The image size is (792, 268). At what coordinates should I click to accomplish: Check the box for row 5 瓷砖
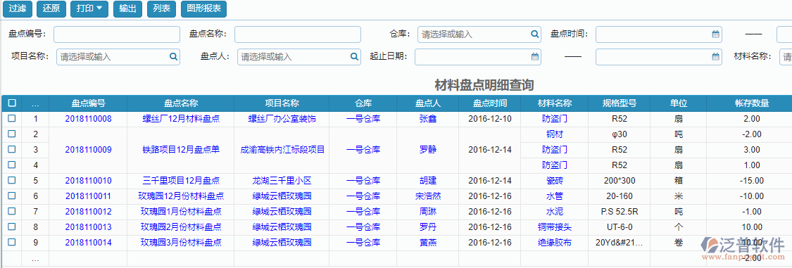point(12,180)
